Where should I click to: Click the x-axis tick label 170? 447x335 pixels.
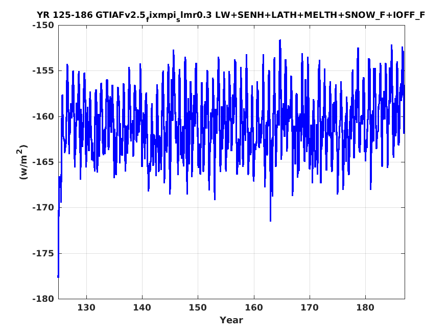pos(310,307)
